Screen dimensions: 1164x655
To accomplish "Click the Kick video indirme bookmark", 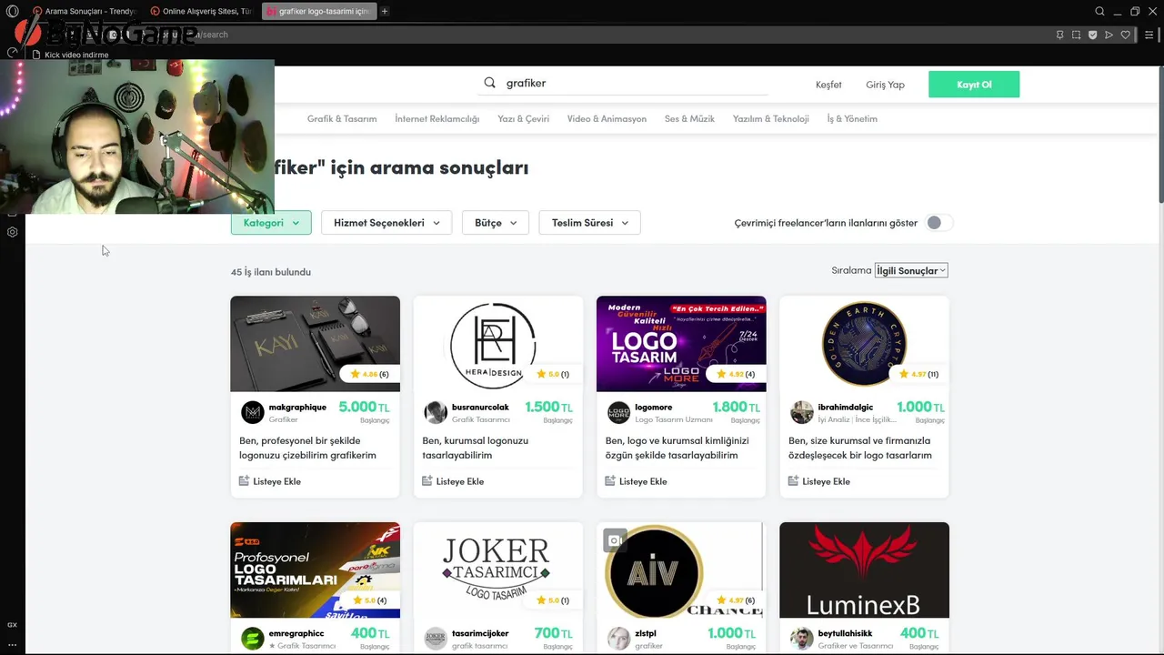I will pos(70,55).
